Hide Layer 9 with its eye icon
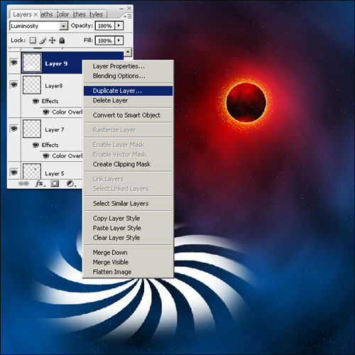This screenshot has height=355, width=355. coord(14,62)
